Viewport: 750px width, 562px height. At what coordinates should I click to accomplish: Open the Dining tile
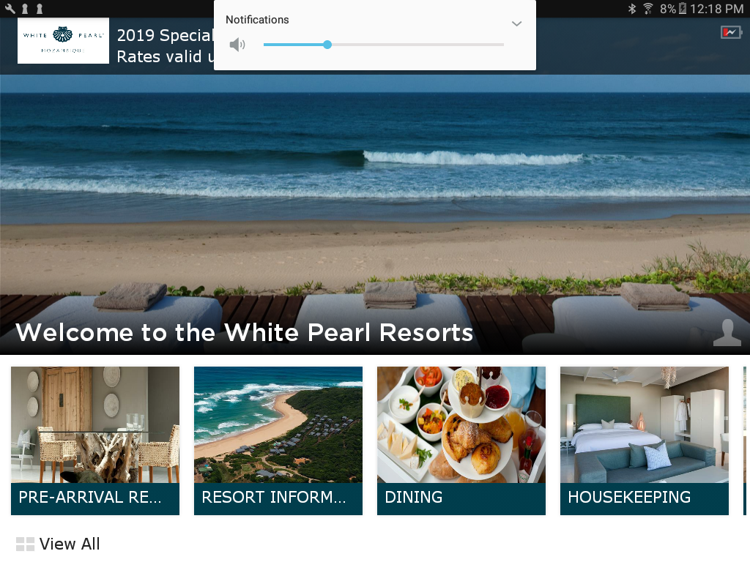click(x=461, y=441)
